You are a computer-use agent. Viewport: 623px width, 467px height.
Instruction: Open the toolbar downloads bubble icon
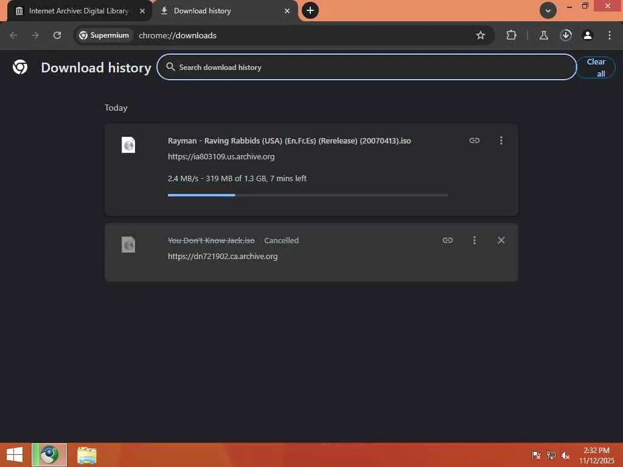[566, 35]
